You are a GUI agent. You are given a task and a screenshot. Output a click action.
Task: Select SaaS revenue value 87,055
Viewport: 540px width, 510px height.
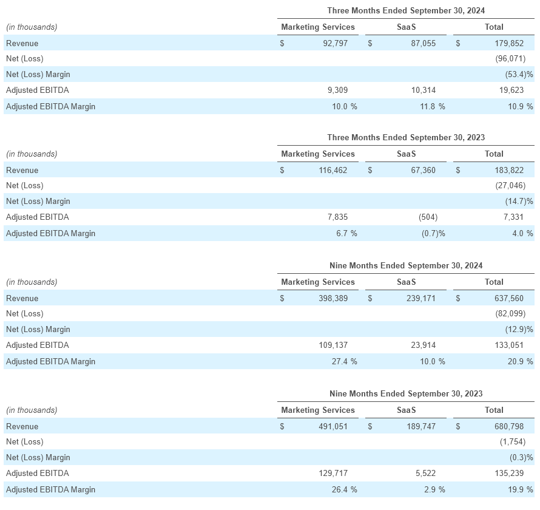424,44
